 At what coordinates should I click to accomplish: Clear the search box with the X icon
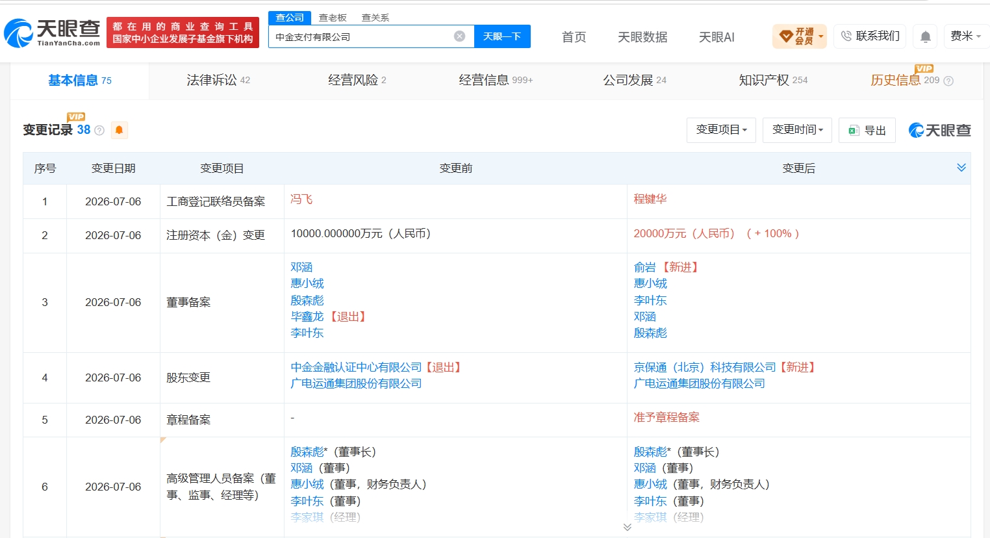(x=459, y=36)
